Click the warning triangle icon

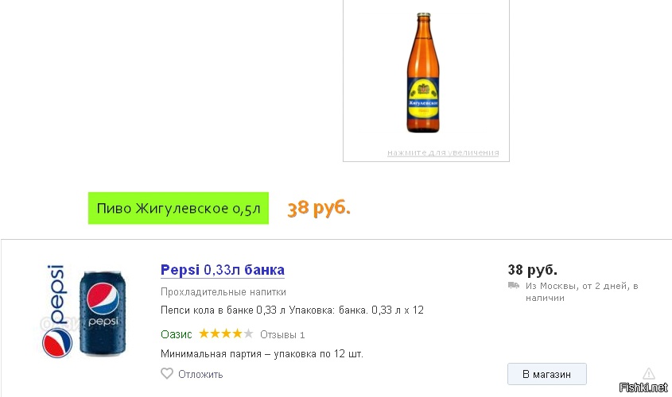[649, 373]
